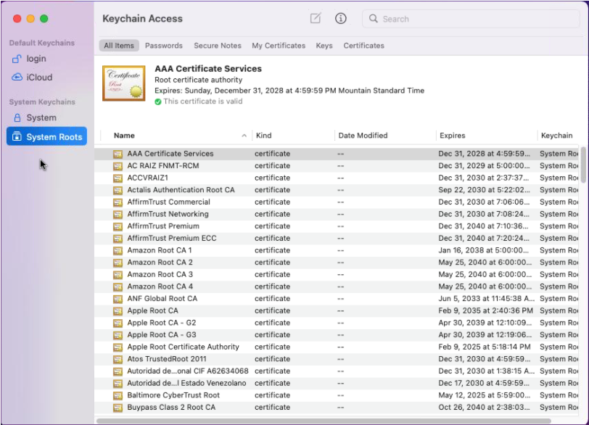Click the vertical scrollbar thumb
Screen dimensions: 589x425
[583, 165]
